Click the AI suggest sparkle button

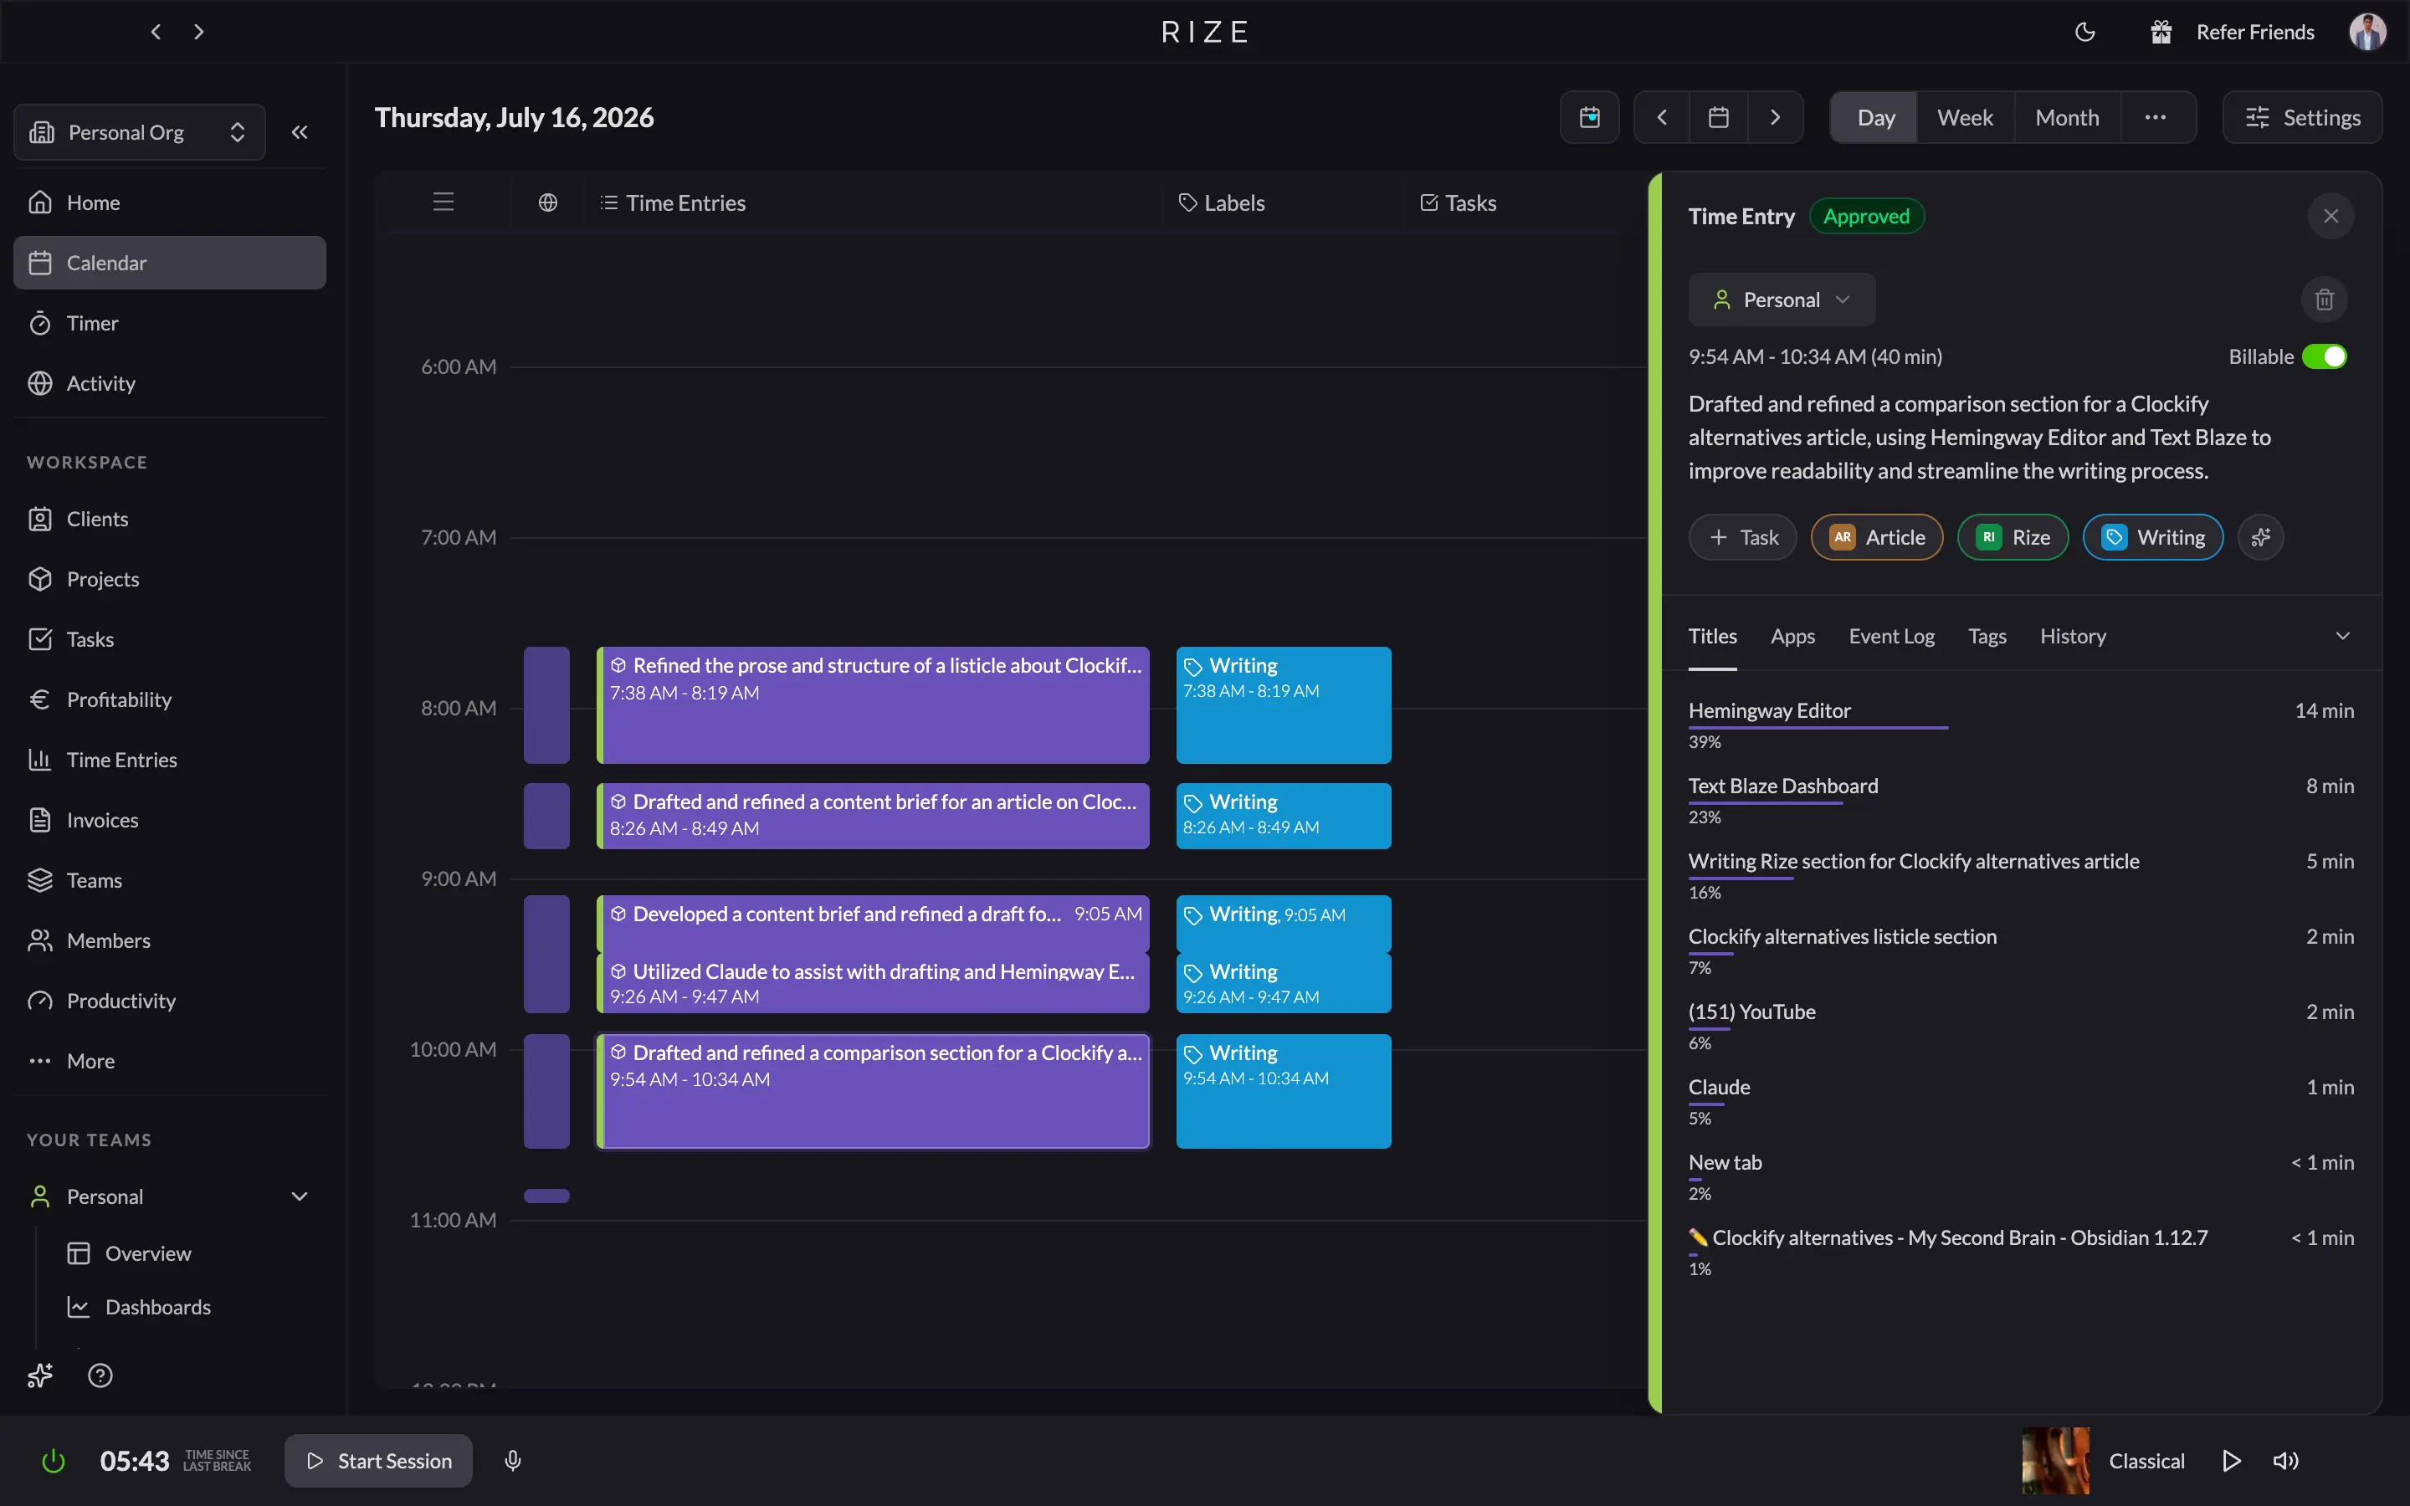(2260, 538)
